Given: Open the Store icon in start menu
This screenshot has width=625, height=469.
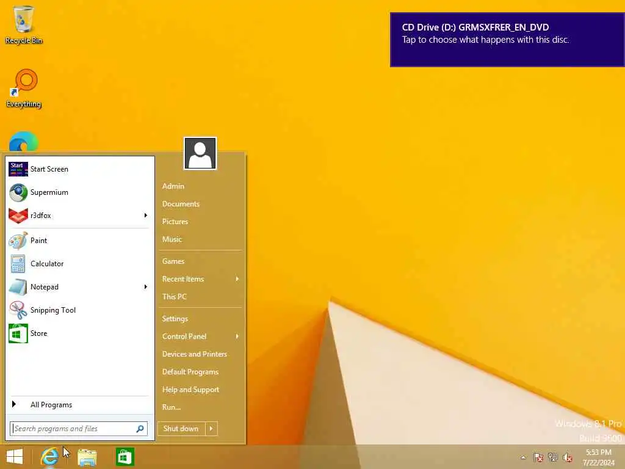Looking at the screenshot, I should coord(18,333).
